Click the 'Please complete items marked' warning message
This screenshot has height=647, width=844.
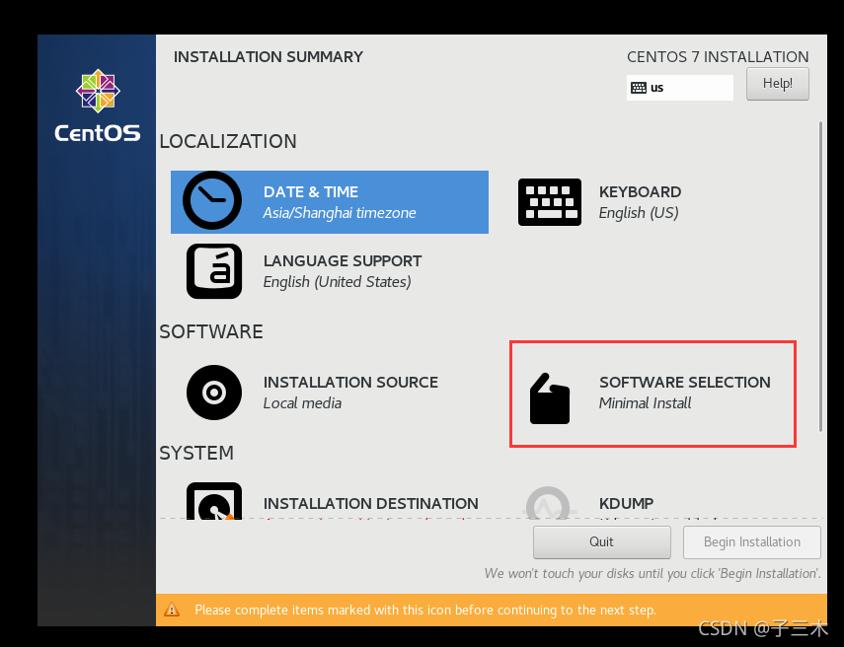(x=425, y=610)
